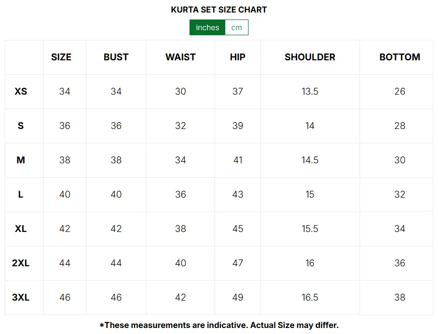The width and height of the screenshot is (438, 334).
Task: Click the KURTA SET SIZE CHART title
Action: pyautogui.click(x=219, y=9)
